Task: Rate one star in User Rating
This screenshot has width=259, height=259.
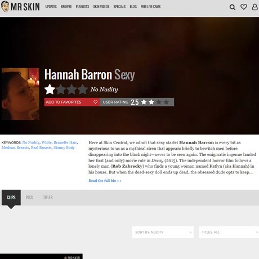Action: (x=144, y=102)
